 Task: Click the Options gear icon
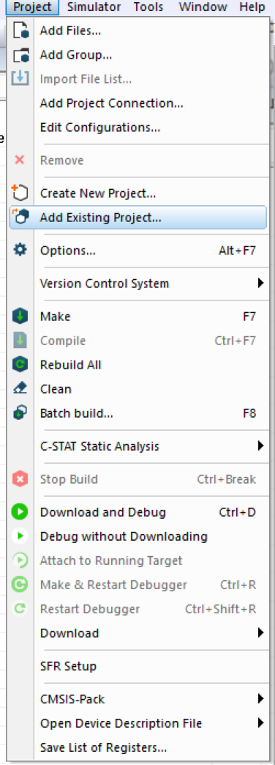(20, 251)
